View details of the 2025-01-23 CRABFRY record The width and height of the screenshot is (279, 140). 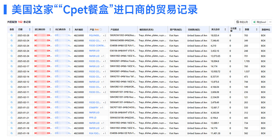pyautogui.click(x=12, y=108)
